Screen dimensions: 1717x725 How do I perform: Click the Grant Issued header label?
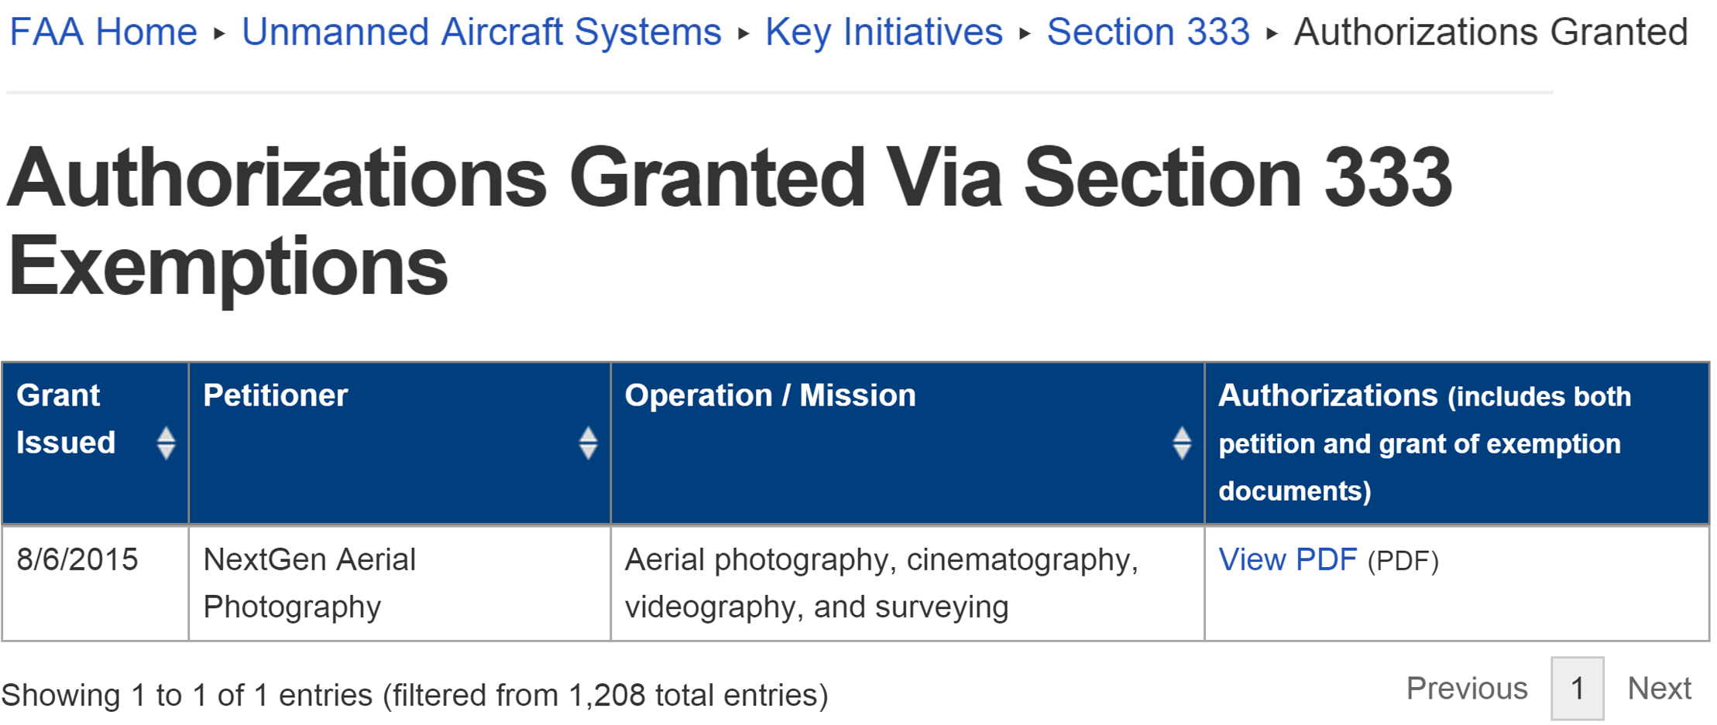[66, 419]
